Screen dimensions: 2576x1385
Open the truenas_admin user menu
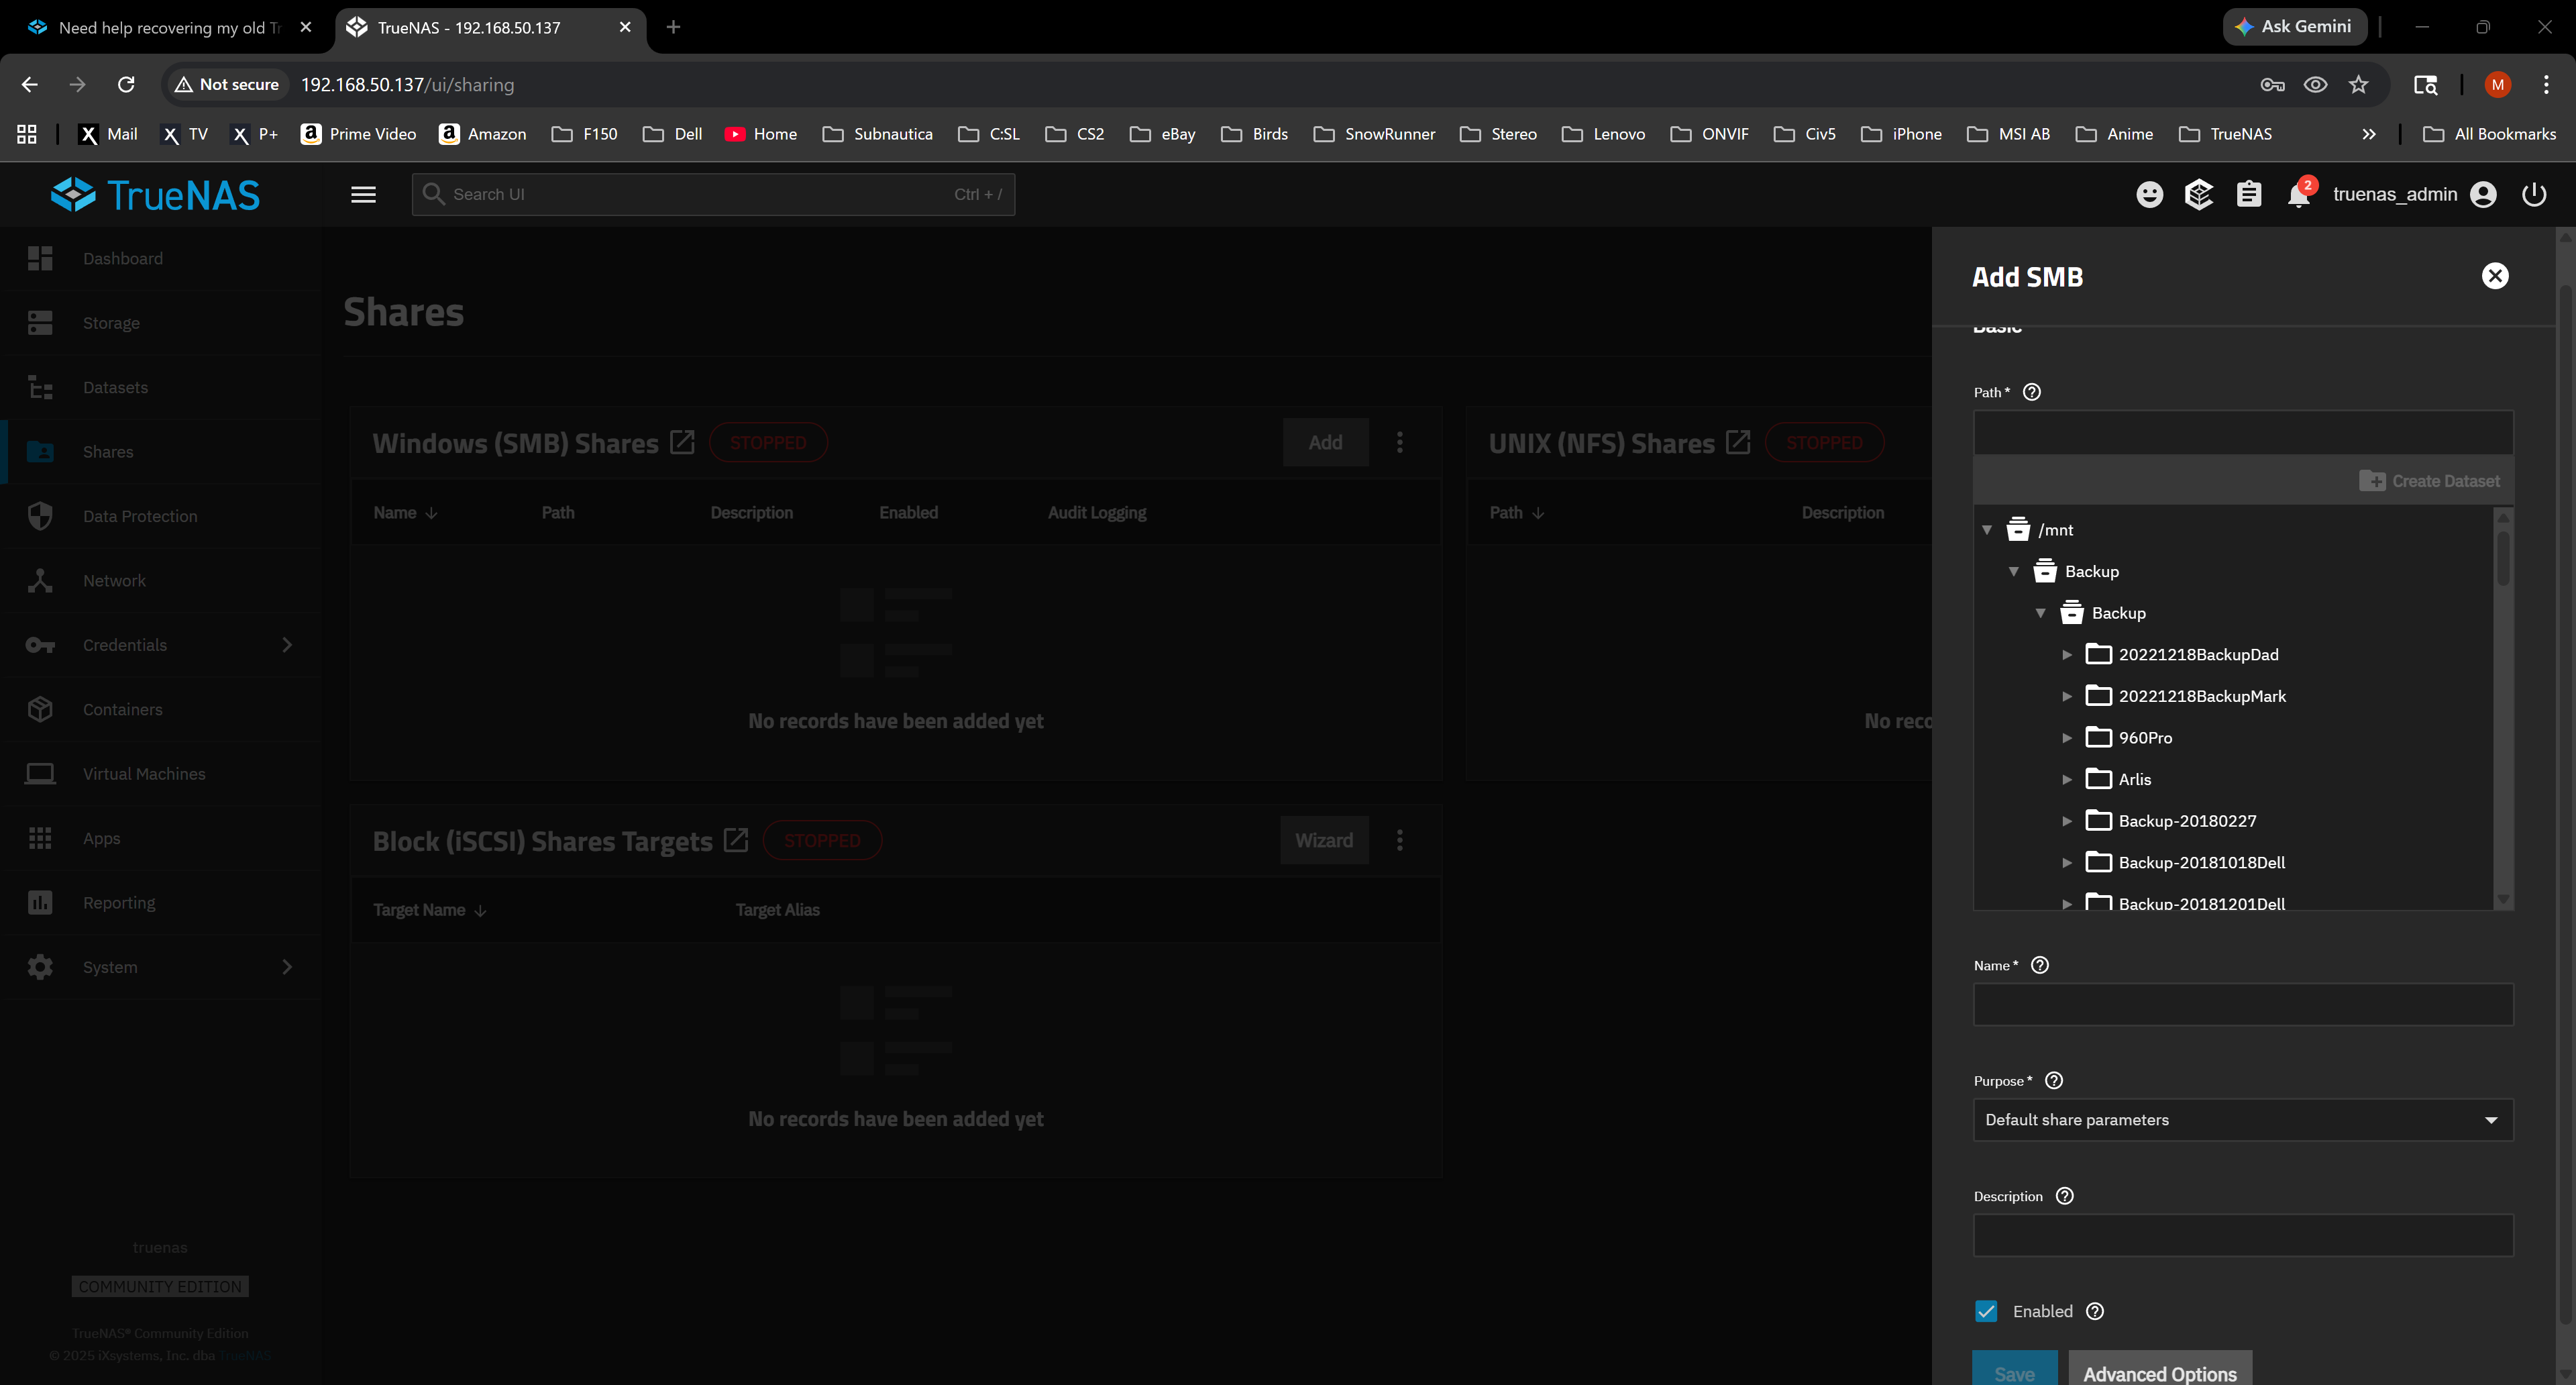[2414, 194]
